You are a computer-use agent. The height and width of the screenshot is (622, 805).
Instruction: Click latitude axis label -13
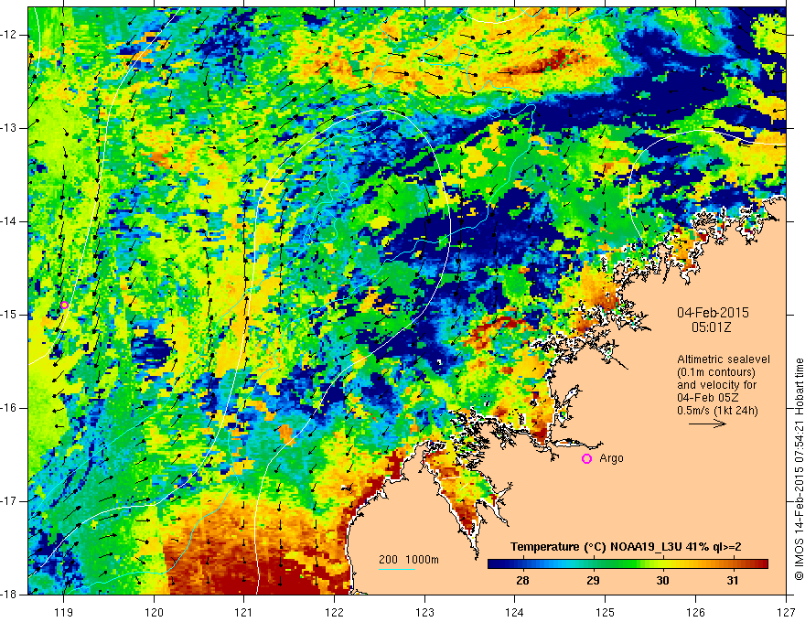tap(10, 128)
